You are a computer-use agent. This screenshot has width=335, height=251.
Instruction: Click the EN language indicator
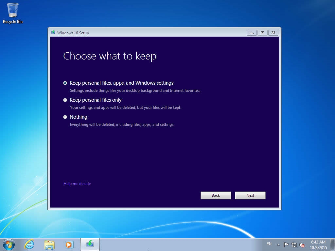[x=269, y=244]
